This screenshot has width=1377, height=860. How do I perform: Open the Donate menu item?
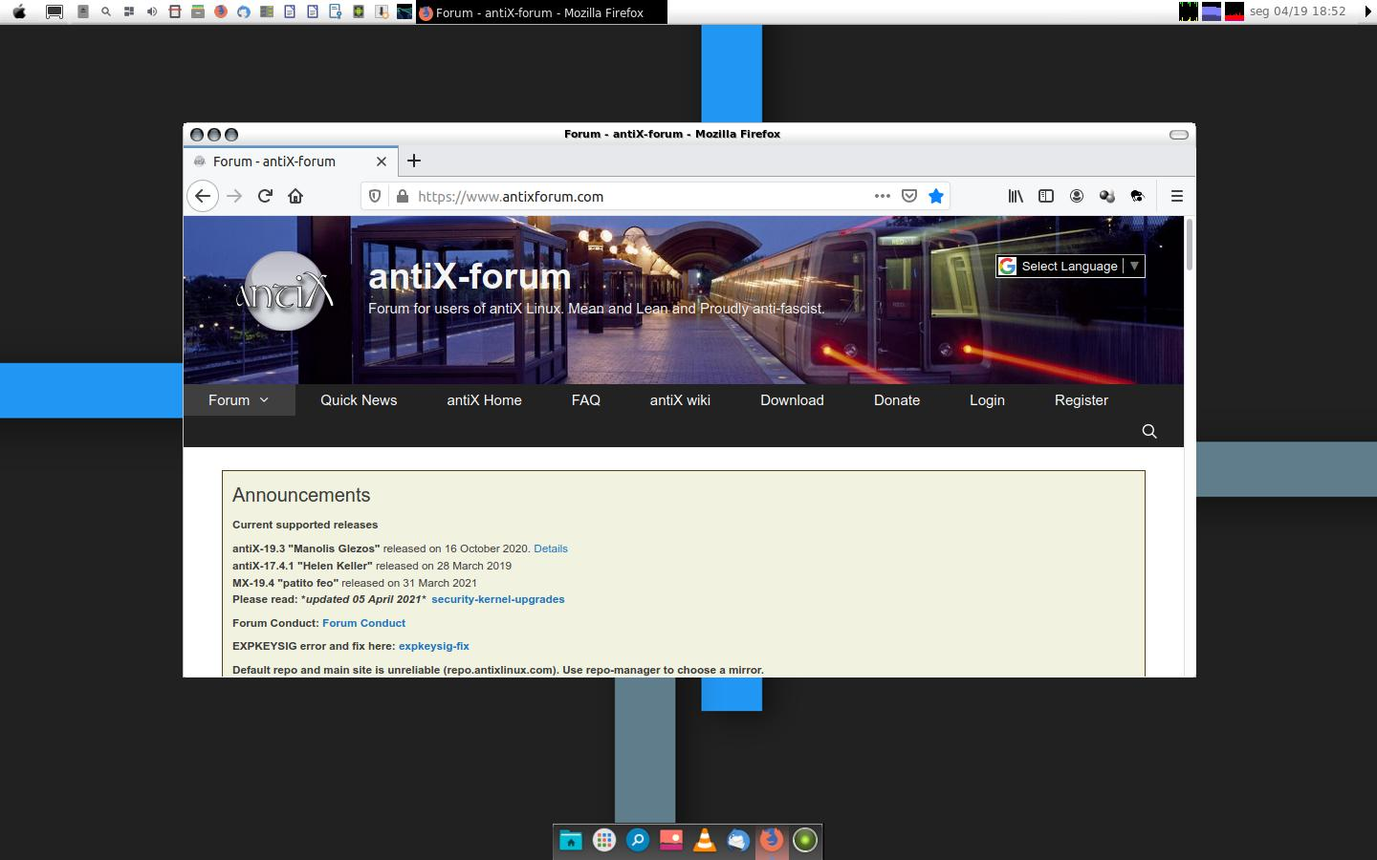[897, 400]
